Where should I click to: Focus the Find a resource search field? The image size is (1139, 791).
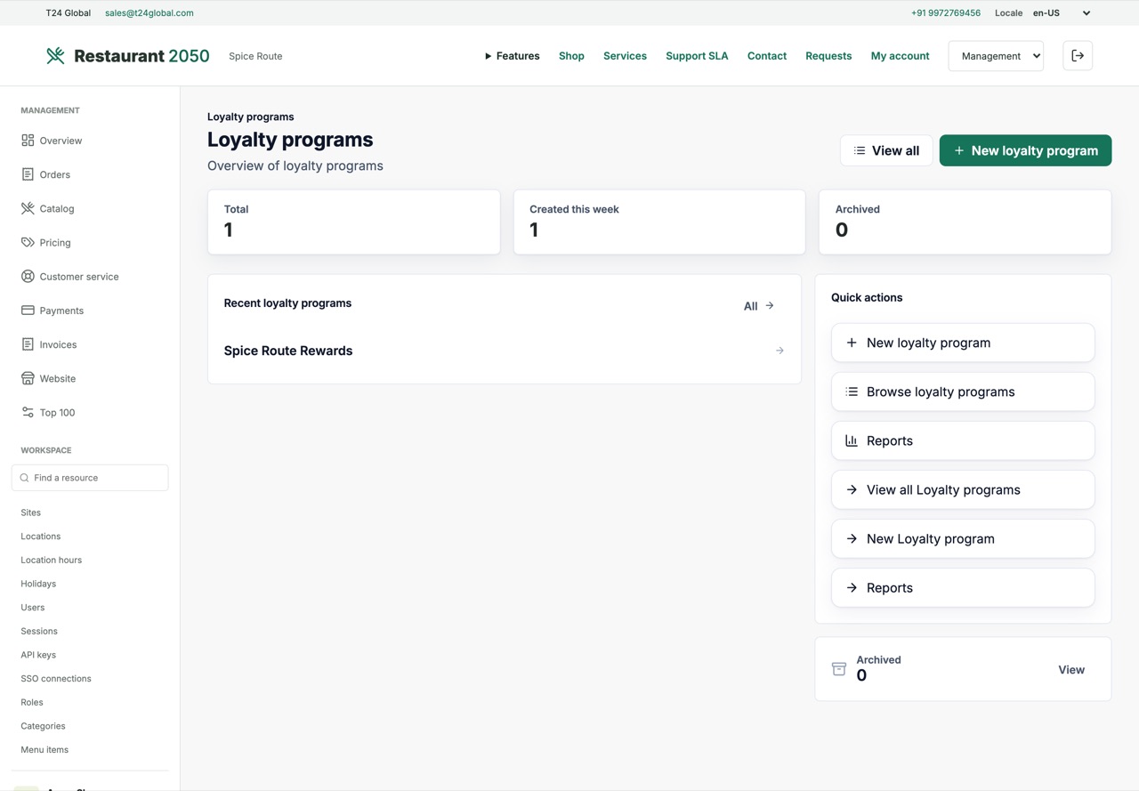[90, 478]
